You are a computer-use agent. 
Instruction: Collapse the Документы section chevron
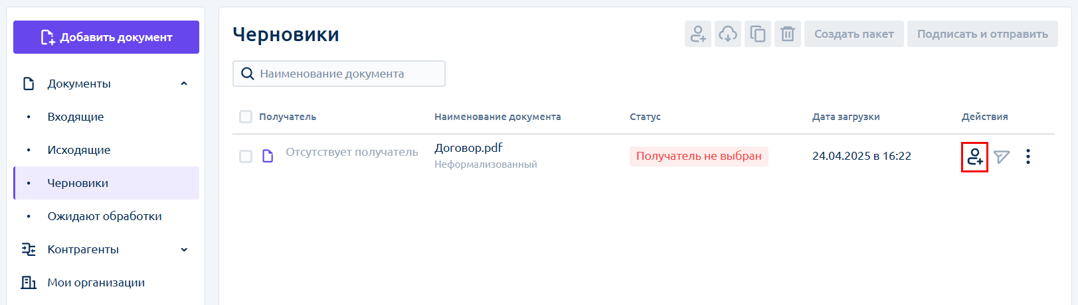(184, 84)
